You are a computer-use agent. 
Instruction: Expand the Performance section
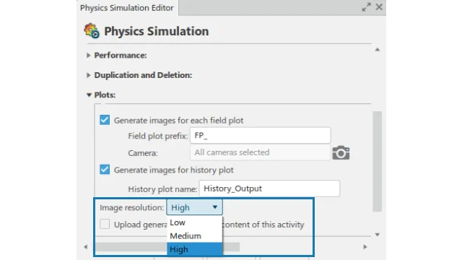click(x=88, y=56)
